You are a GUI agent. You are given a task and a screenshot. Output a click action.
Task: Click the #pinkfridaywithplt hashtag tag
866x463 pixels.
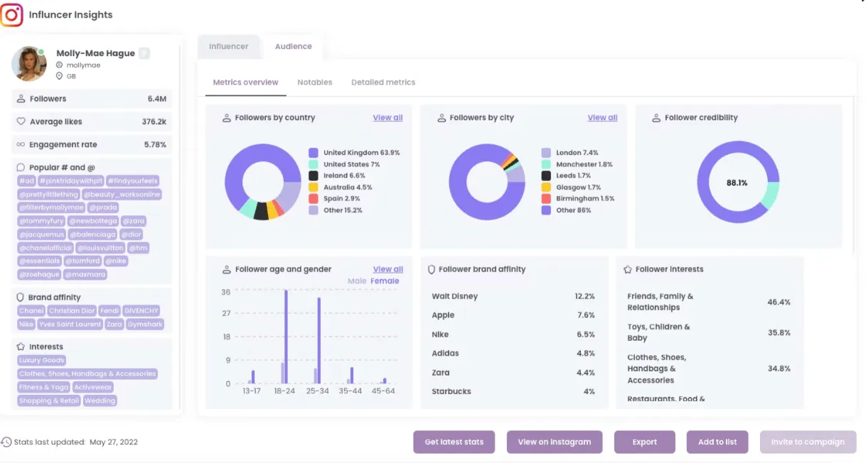point(70,181)
